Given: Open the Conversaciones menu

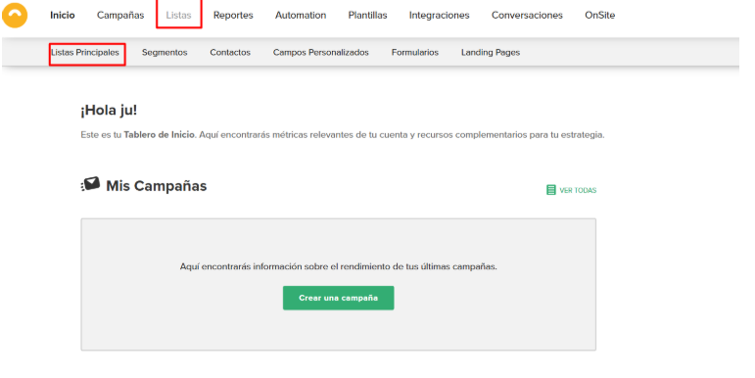Looking at the screenshot, I should click(x=527, y=15).
